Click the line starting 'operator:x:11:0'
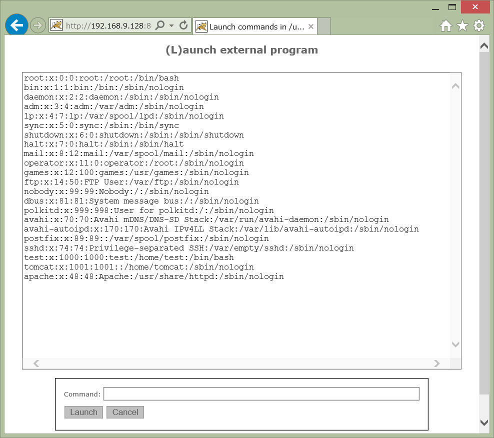 click(134, 163)
